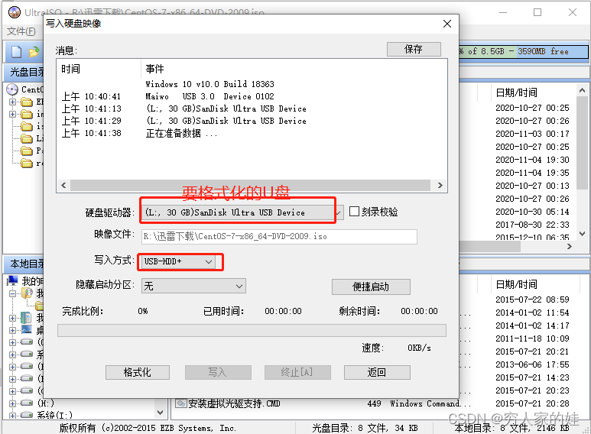Click the message list left scroll arrow

[x=63, y=186]
